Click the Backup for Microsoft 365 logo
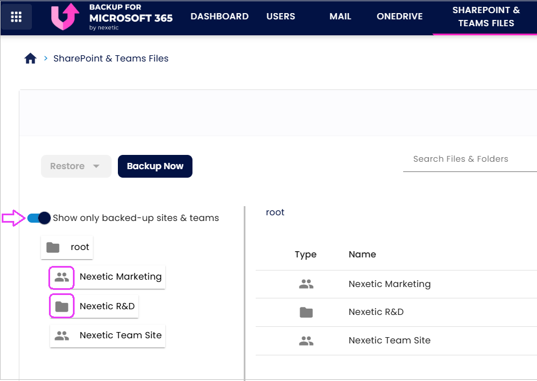537x381 pixels. click(112, 17)
